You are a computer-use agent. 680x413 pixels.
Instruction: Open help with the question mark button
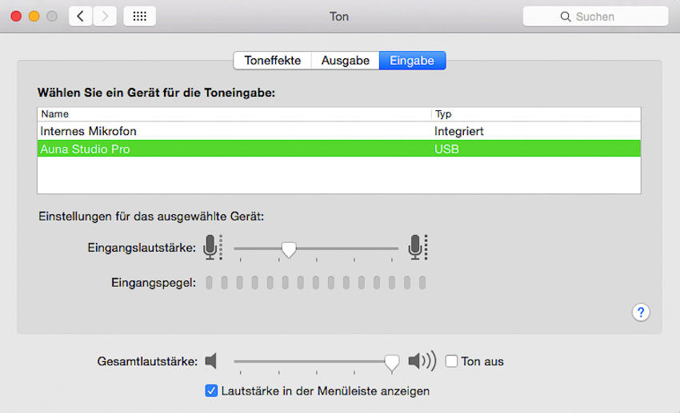click(x=641, y=312)
